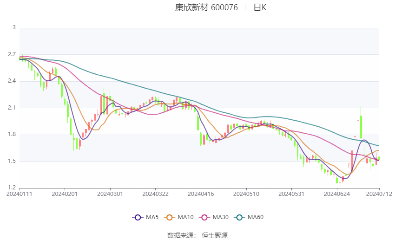Toggle the MA10 legend series

[x=178, y=217]
